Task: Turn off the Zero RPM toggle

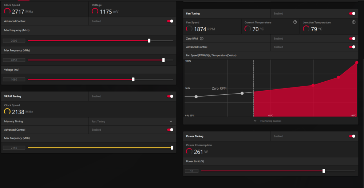Action: click(352, 39)
